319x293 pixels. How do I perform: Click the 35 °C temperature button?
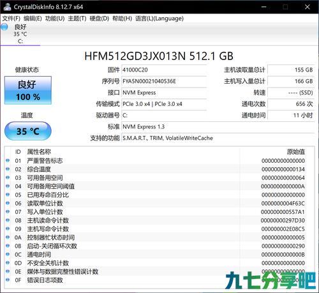[x=28, y=131]
